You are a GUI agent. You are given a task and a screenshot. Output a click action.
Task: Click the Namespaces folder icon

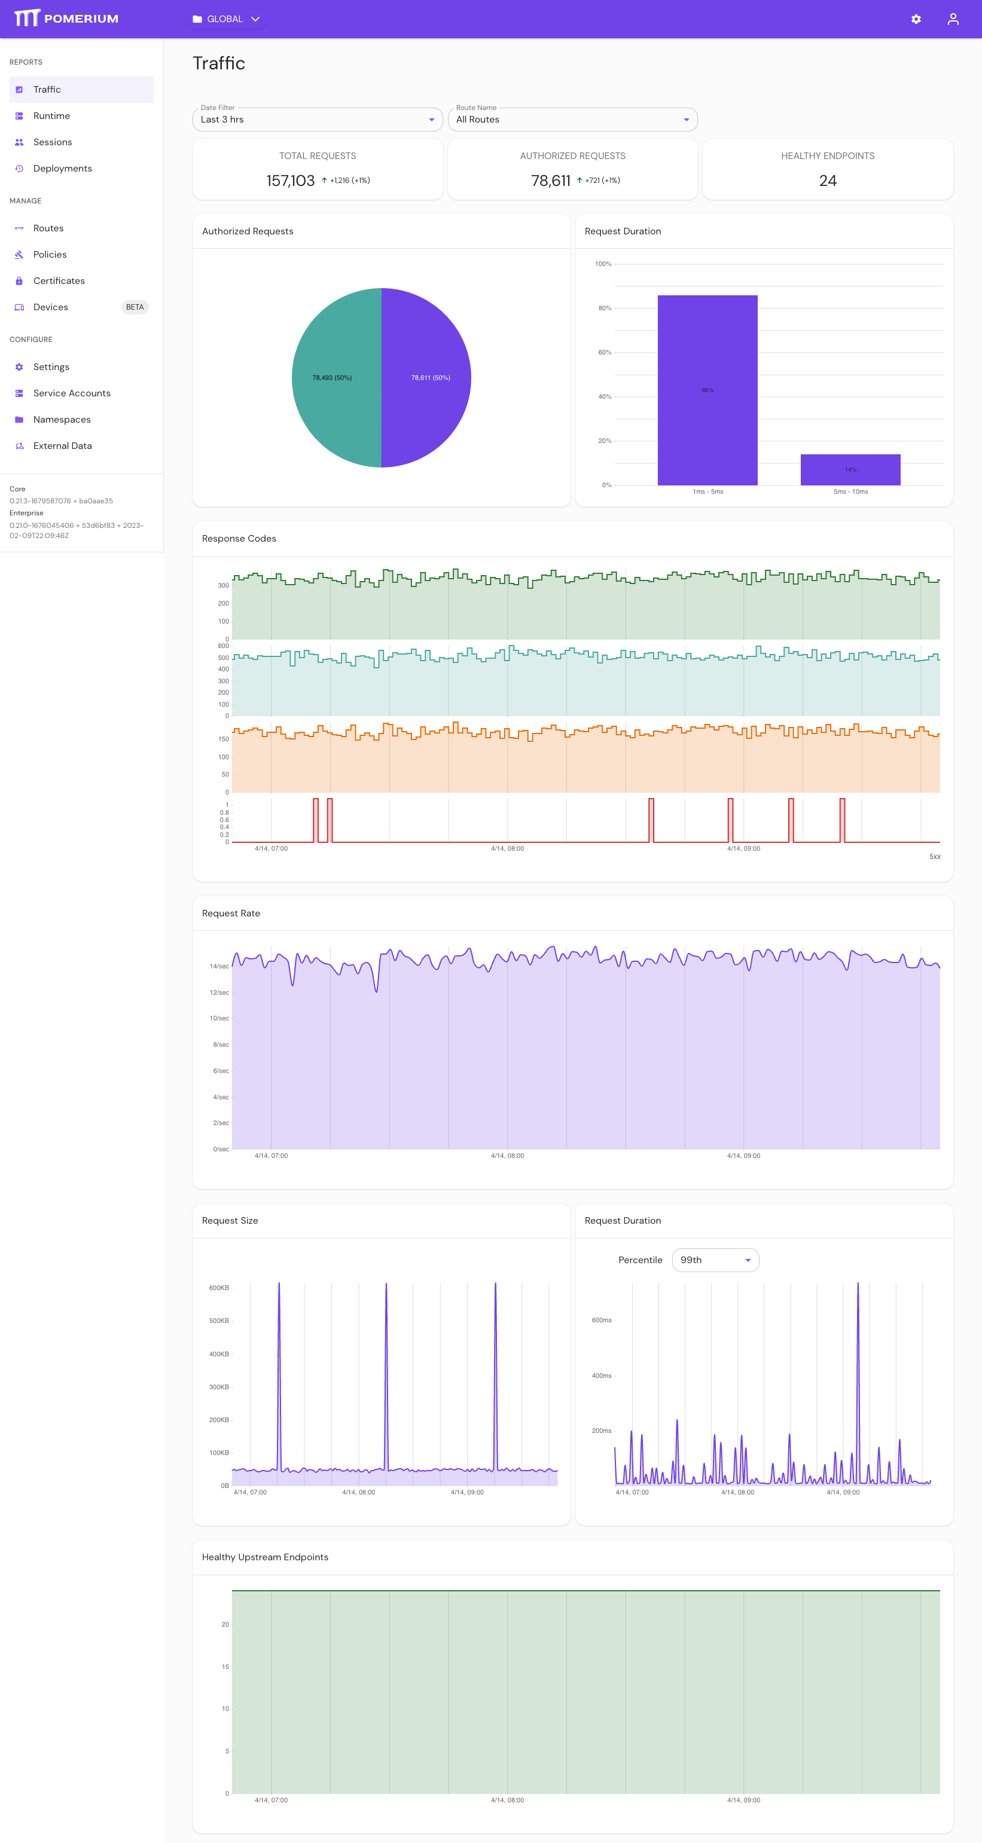[19, 420]
